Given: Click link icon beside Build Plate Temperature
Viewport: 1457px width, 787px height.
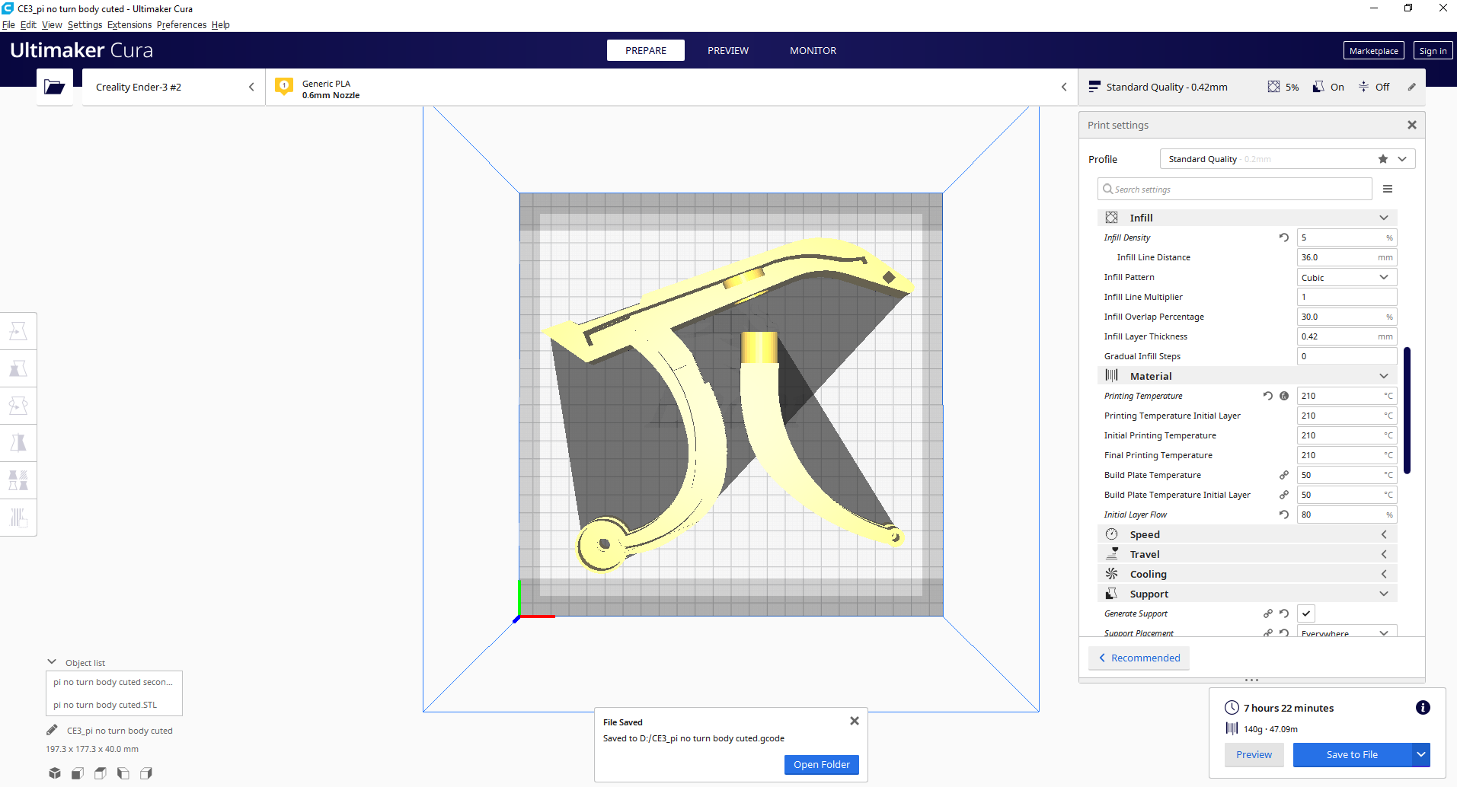Looking at the screenshot, I should coord(1284,475).
